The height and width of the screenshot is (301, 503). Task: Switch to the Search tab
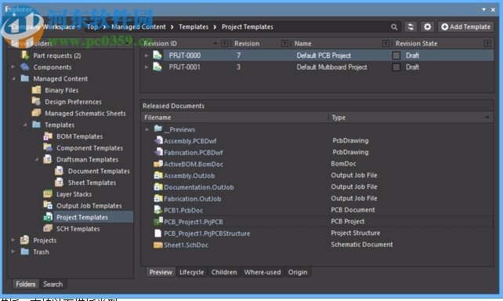tap(53, 284)
